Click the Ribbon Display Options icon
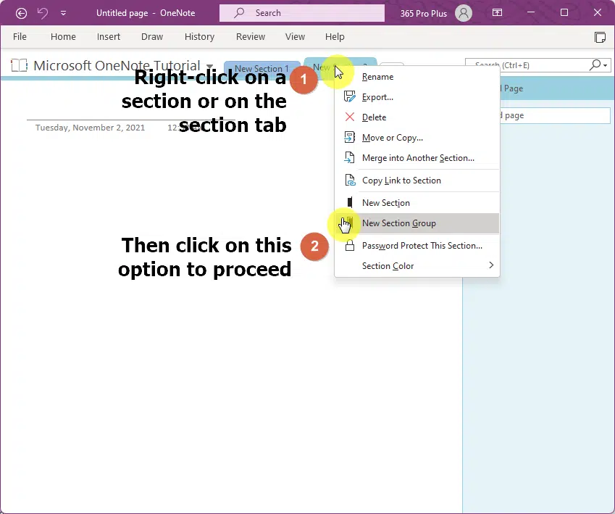 (x=497, y=12)
